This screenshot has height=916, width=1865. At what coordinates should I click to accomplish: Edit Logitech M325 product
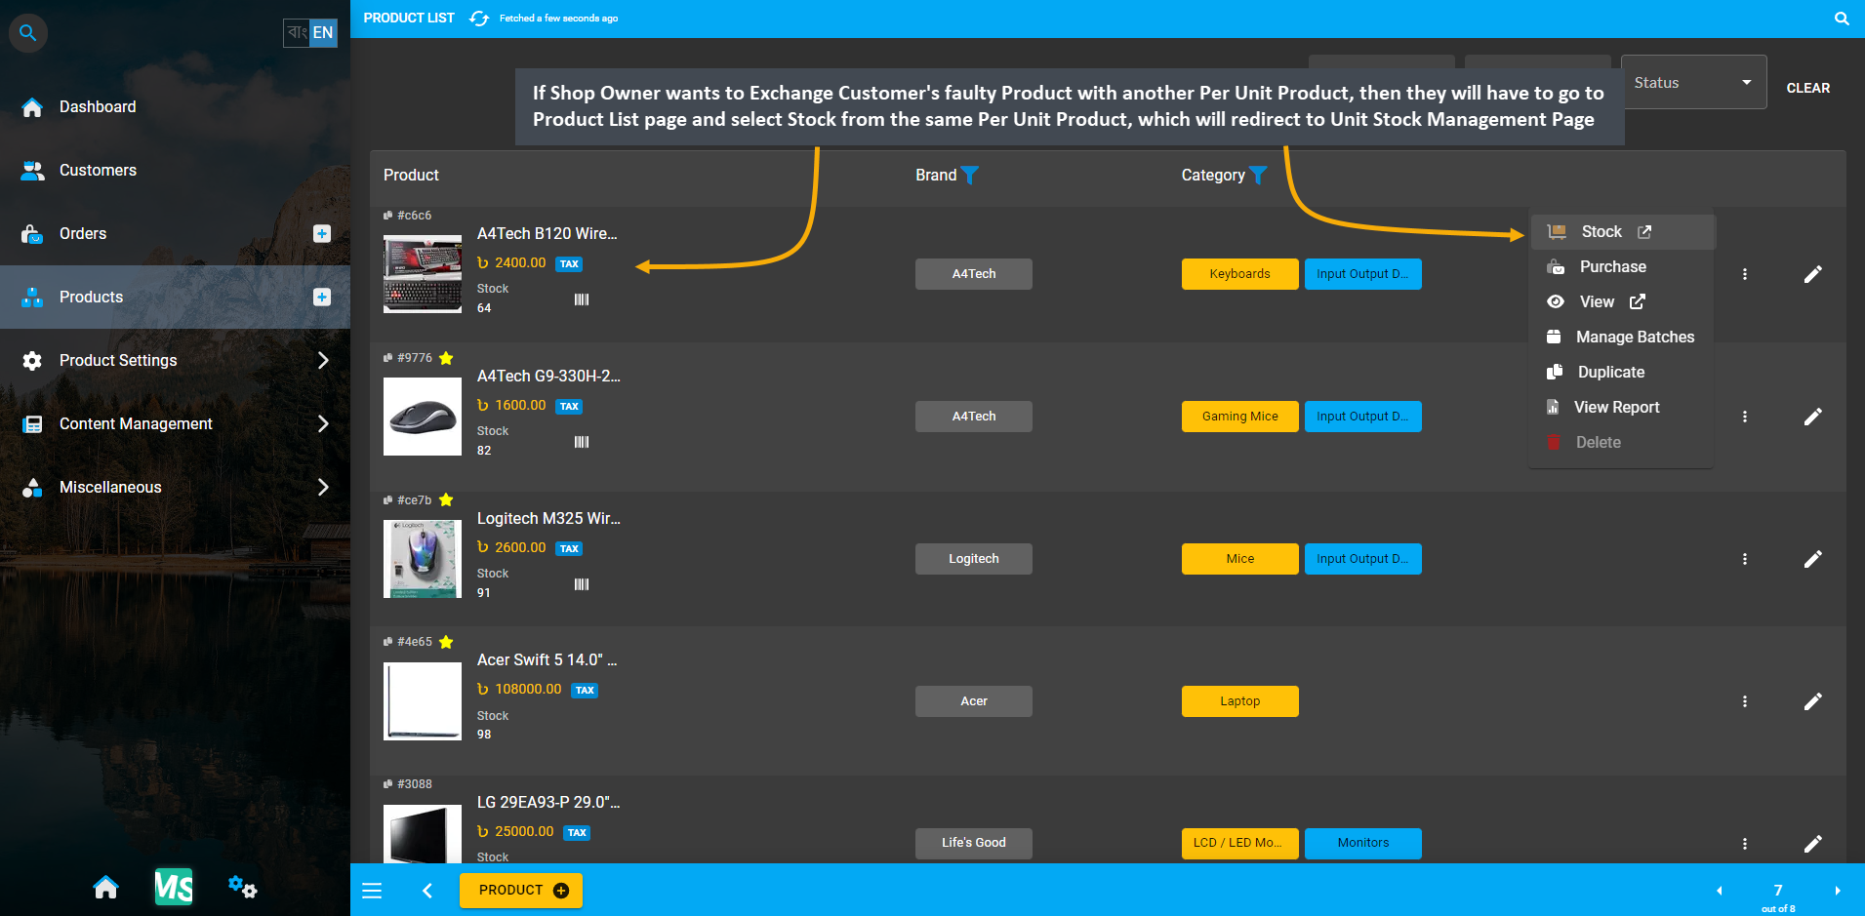tap(1813, 559)
